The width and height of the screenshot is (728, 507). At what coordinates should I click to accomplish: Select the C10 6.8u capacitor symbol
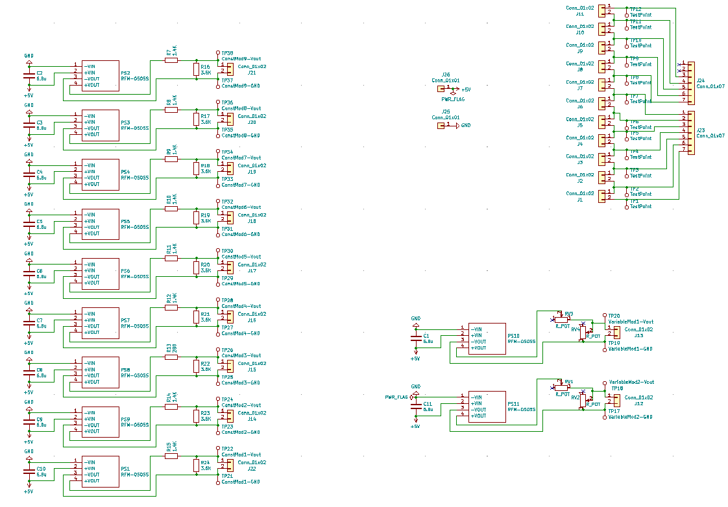[x=29, y=472]
